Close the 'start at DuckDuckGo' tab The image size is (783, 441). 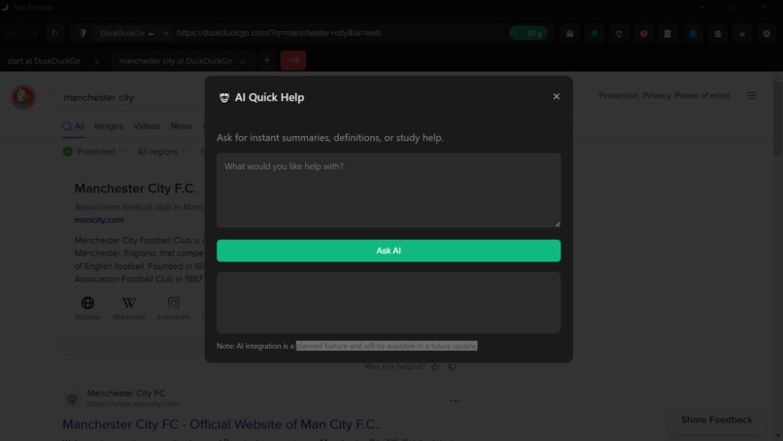[97, 61]
